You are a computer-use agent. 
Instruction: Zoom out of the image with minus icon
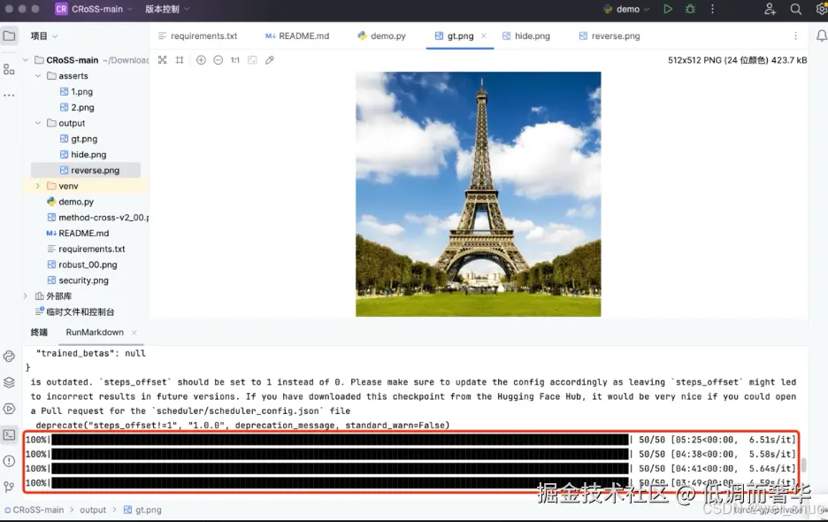click(218, 60)
